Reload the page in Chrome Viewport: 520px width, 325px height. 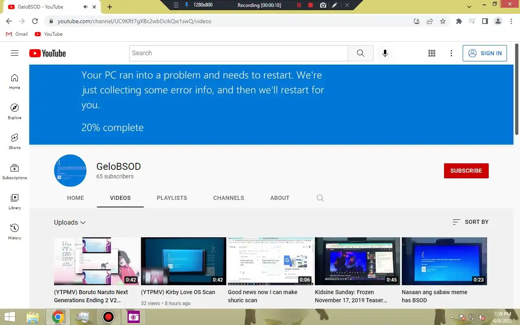point(35,21)
